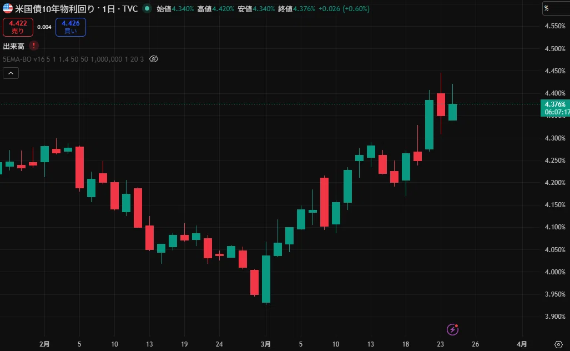Open chart settings gear at bottom-right

point(559,344)
